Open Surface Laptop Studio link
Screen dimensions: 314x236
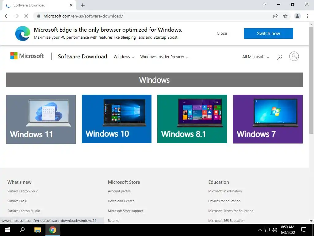pos(24,211)
